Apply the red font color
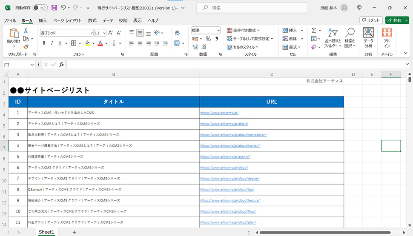Image resolution: width=413 pixels, height=236 pixels. [100, 43]
